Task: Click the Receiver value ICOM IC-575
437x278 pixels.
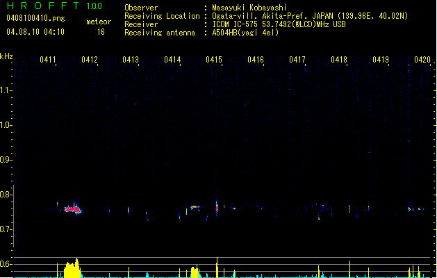Action: click(x=236, y=24)
